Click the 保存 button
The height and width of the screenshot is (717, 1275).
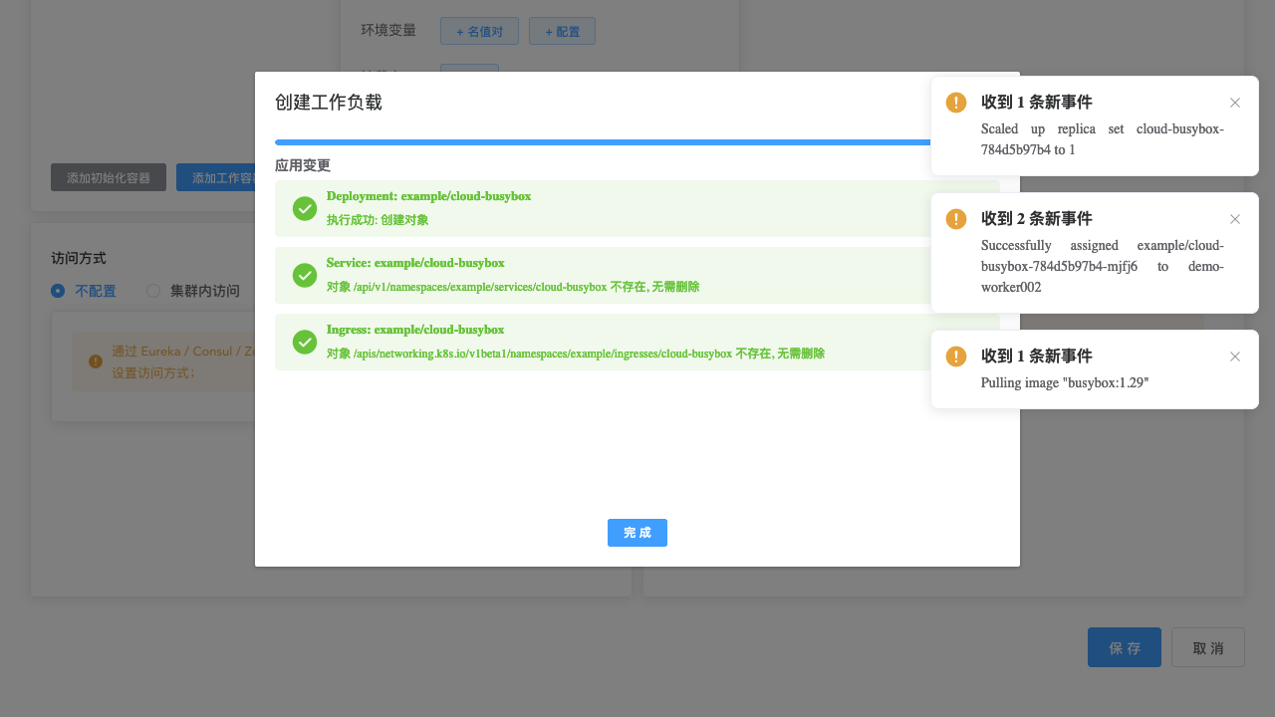point(1124,647)
